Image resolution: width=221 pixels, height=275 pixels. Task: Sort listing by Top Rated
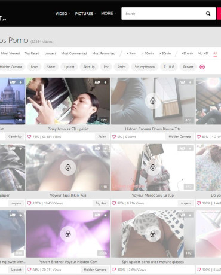(32, 53)
